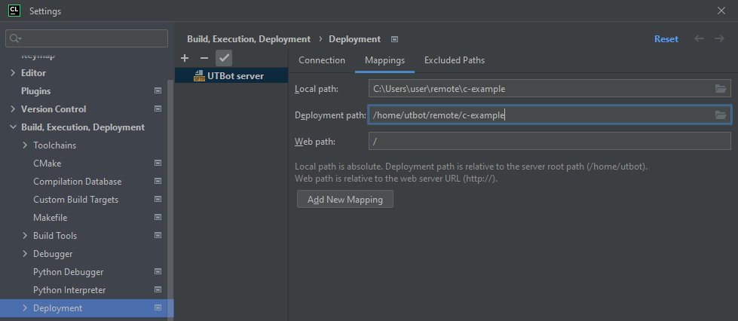Click the settings search field
738x321 pixels.
click(87, 38)
